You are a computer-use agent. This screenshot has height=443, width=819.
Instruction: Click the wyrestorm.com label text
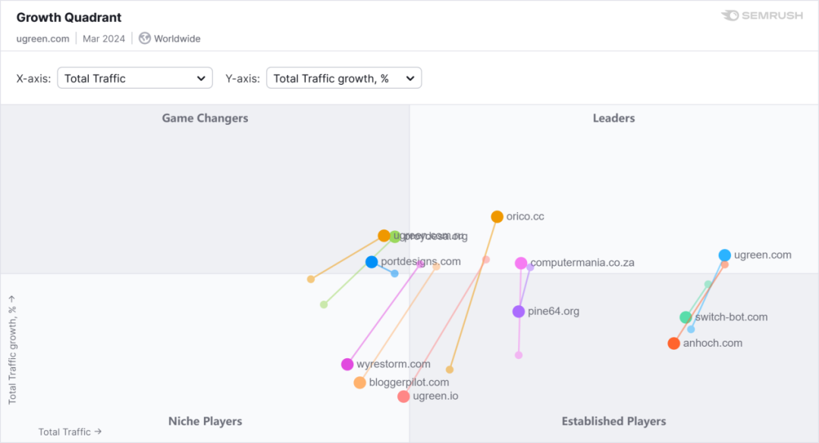click(x=394, y=364)
